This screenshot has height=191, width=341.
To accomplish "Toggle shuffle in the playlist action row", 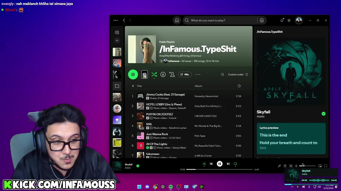I will tap(154, 75).
